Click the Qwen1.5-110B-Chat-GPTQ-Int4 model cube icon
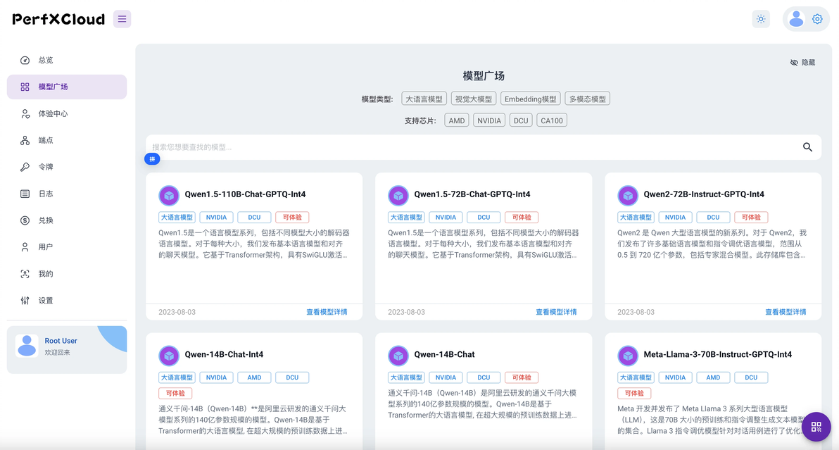 click(x=169, y=196)
